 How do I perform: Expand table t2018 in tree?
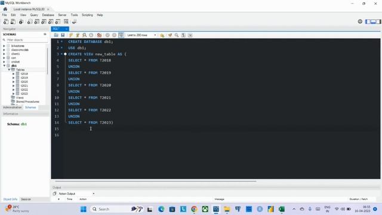coord(13,73)
